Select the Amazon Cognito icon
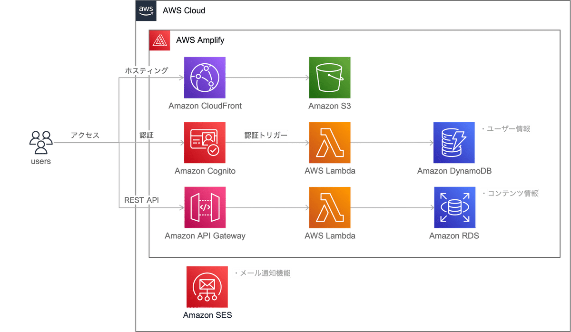The image size is (571, 332). pyautogui.click(x=205, y=143)
